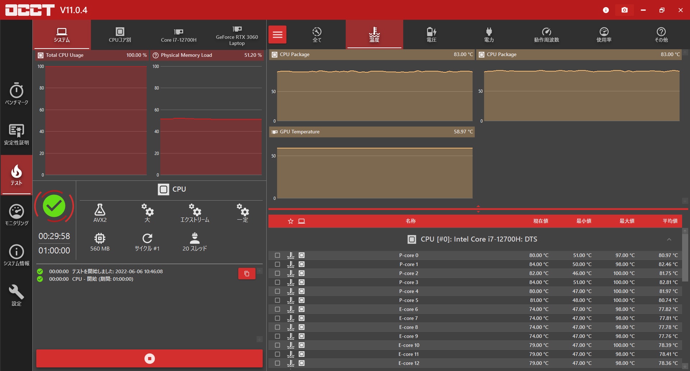Sort by 名称 name column header
This screenshot has width=690, height=371.
(x=411, y=221)
